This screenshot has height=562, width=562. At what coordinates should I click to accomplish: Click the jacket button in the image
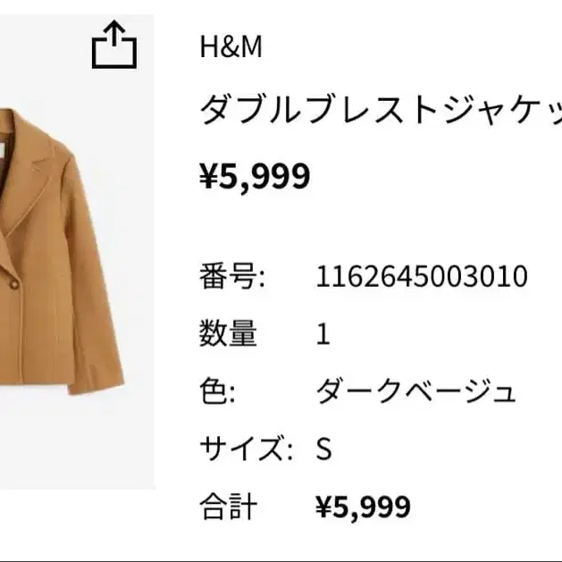coord(13,284)
